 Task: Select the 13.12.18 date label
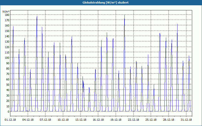coord(81,120)
